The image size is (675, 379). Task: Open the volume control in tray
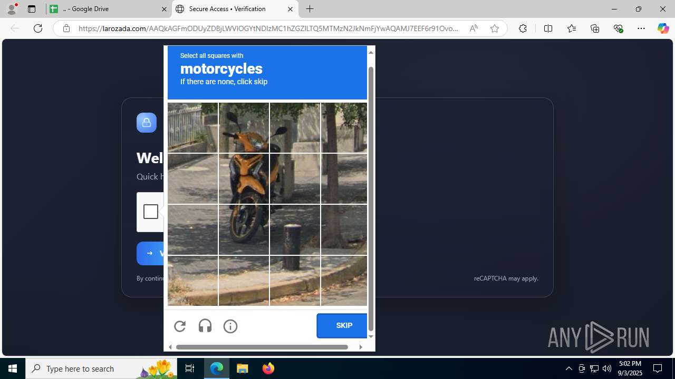pyautogui.click(x=607, y=368)
